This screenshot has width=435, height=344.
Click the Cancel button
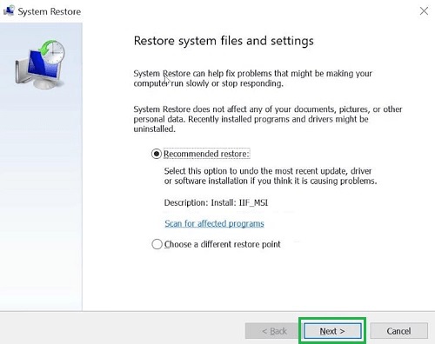tap(398, 331)
